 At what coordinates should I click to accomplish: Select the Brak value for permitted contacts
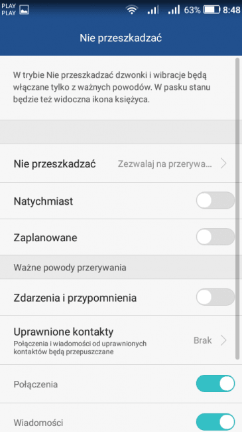coord(203,340)
